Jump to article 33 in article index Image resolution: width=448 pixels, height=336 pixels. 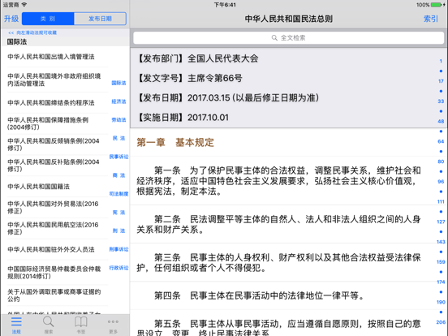441,101
